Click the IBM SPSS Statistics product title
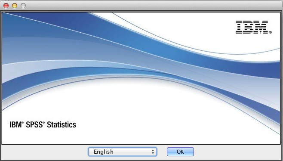The height and width of the screenshot is (161, 283). click(x=43, y=125)
